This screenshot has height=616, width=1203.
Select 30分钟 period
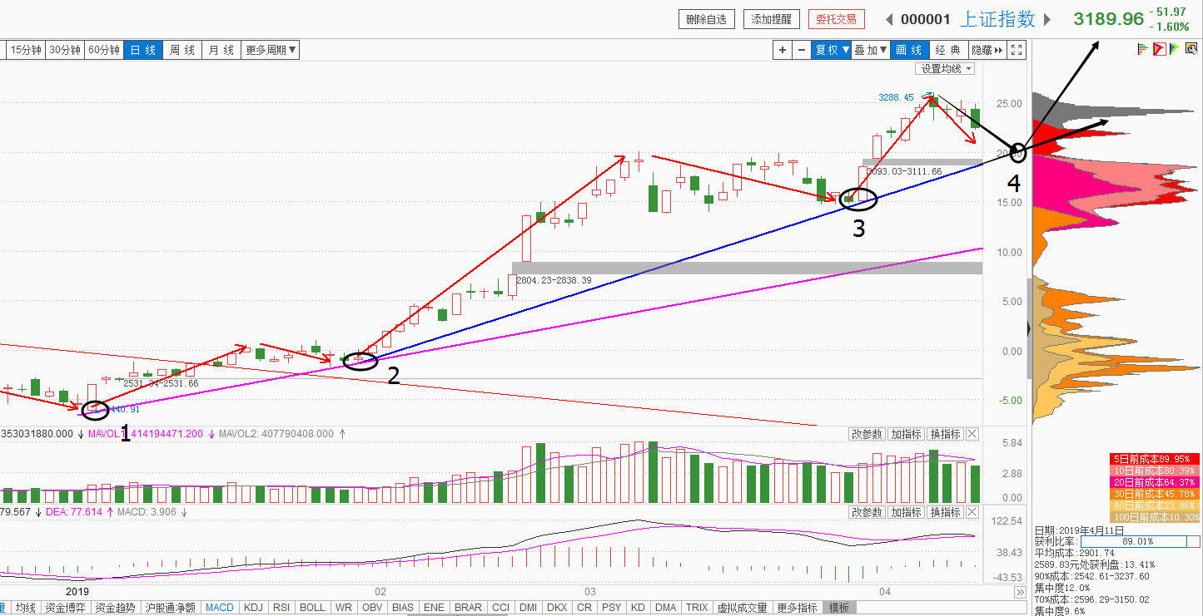click(x=65, y=50)
